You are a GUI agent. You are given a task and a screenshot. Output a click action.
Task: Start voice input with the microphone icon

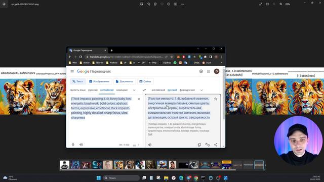(73, 145)
